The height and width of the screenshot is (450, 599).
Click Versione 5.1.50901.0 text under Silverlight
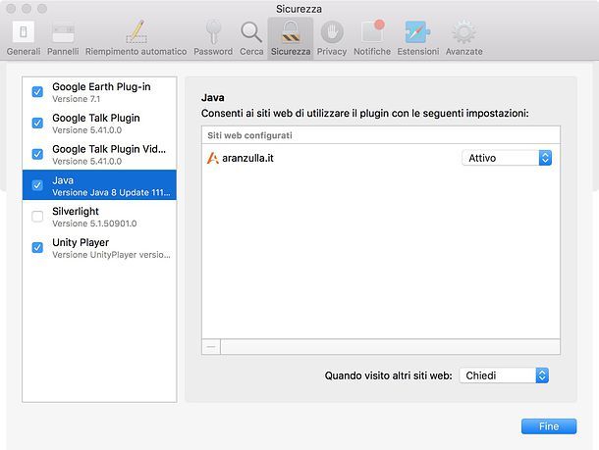coord(94,224)
